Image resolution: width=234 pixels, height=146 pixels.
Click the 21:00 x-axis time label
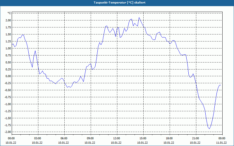click(x=195, y=138)
